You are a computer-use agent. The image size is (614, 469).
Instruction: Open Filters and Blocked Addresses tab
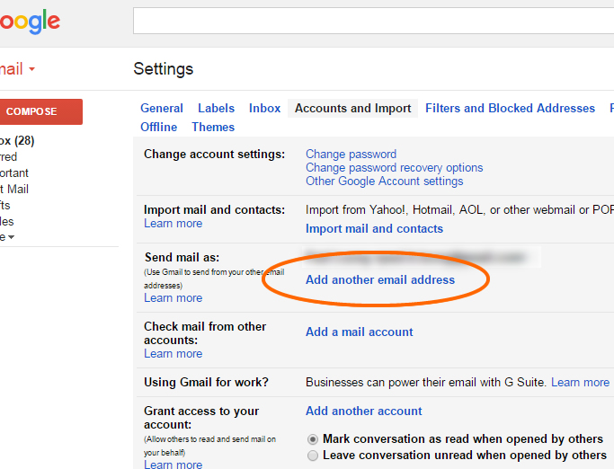click(511, 108)
